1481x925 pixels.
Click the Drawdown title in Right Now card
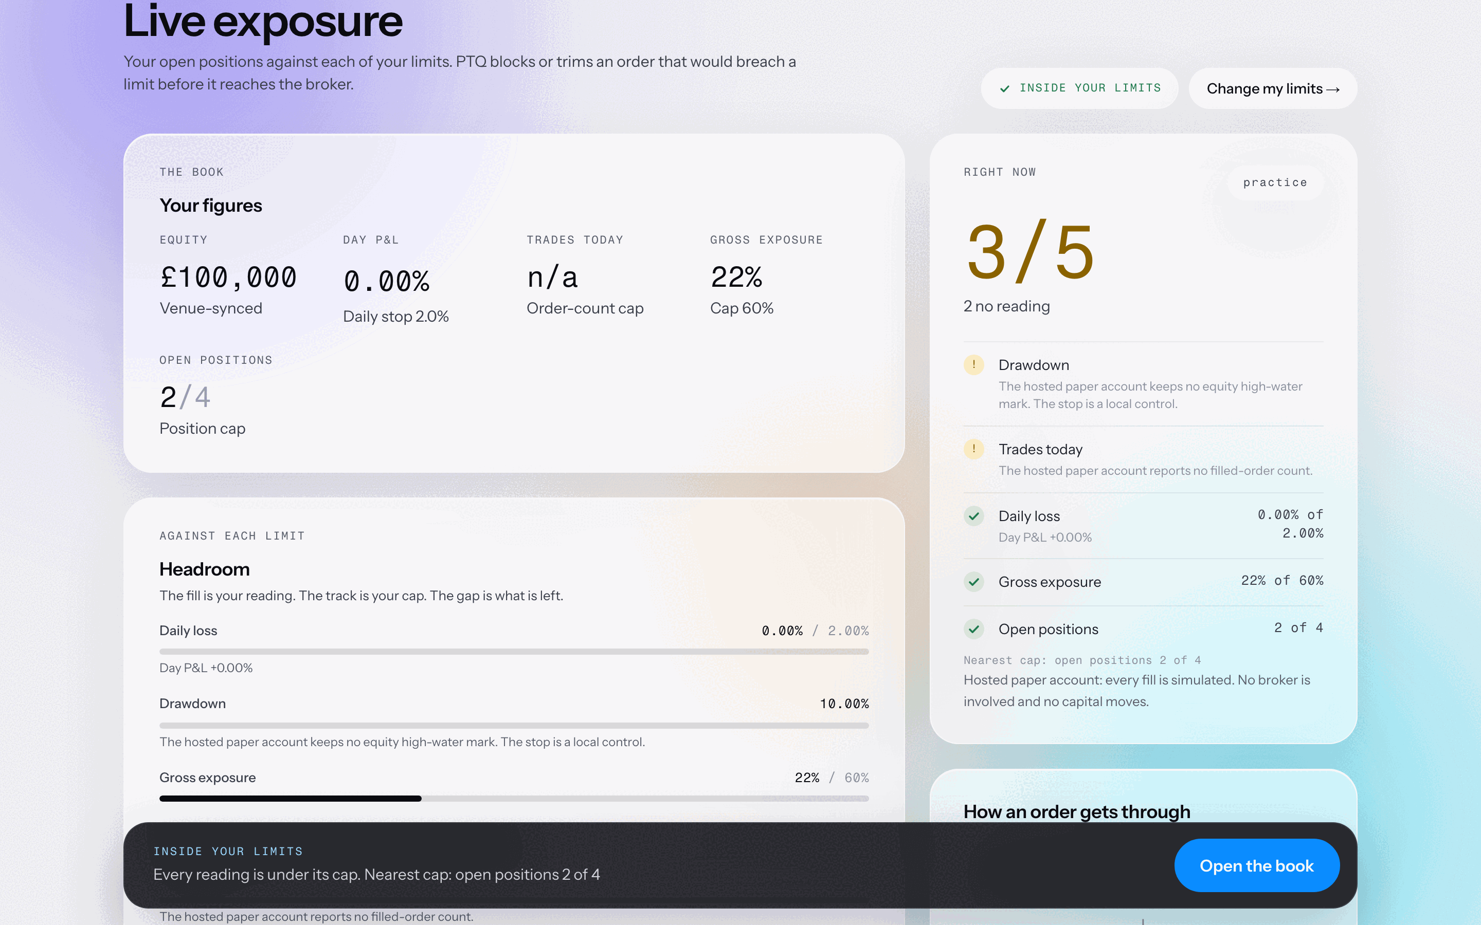tap(1034, 365)
